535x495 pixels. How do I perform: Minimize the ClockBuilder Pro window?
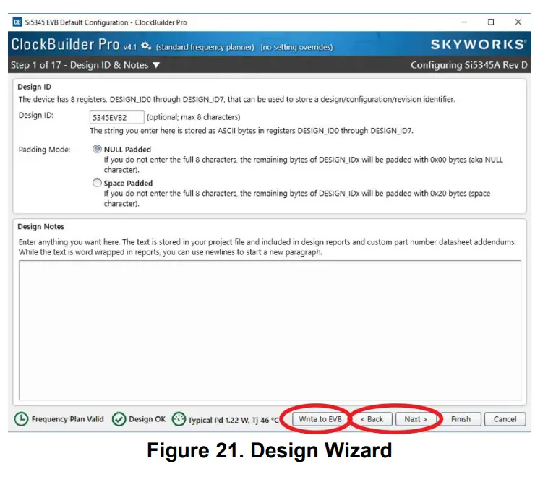464,22
